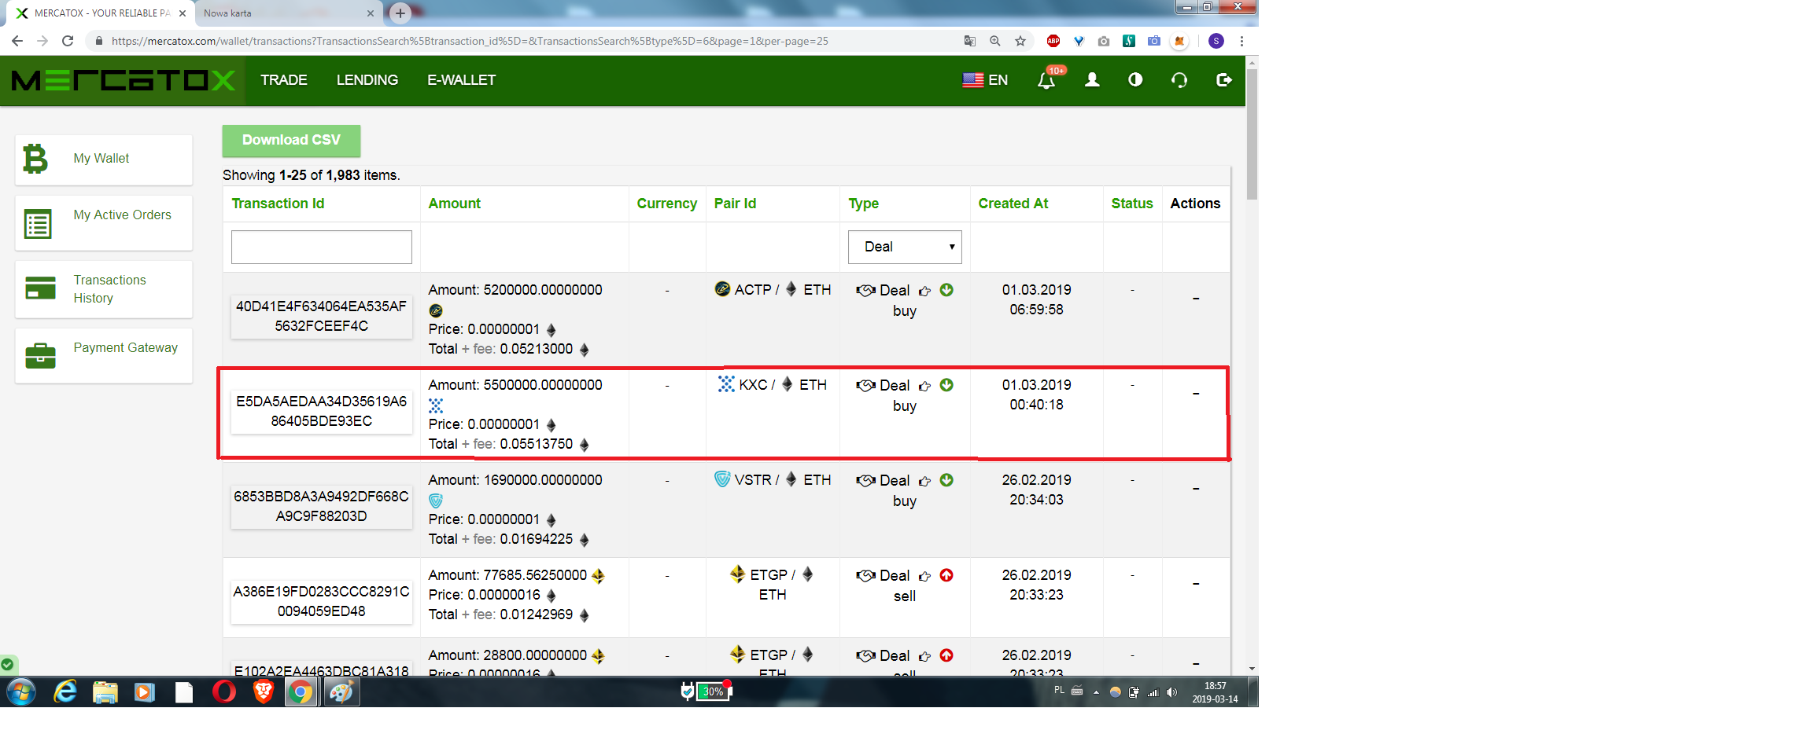
Task: Click the Total + fee 0.05513750 value
Action: [x=537, y=444]
